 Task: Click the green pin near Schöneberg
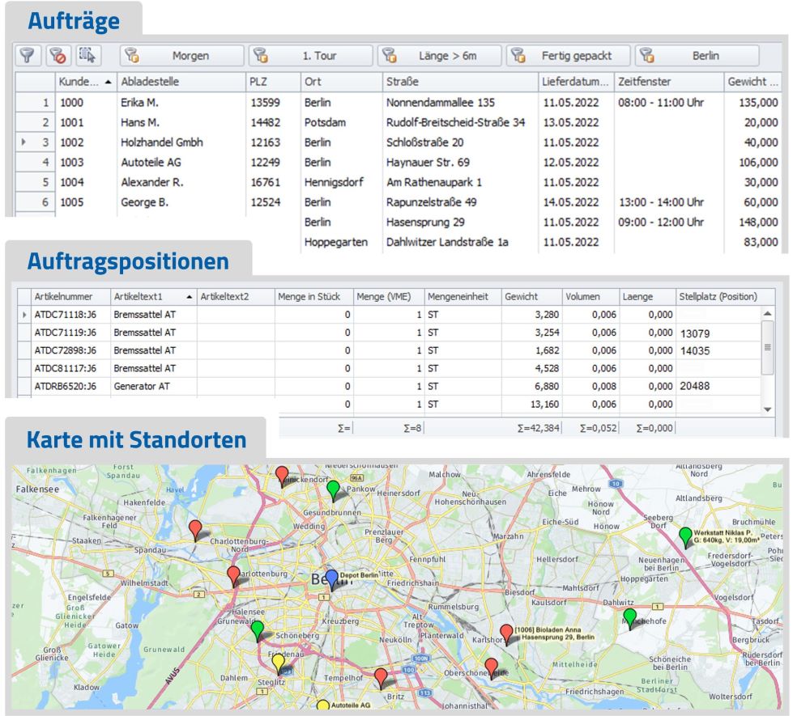[x=258, y=630]
